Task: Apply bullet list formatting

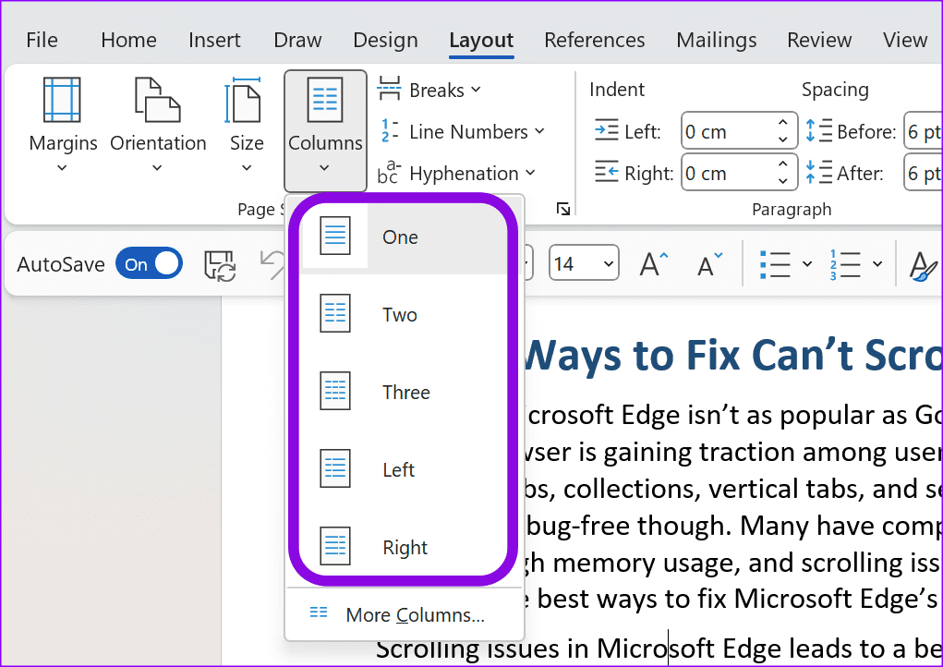Action: click(x=776, y=263)
